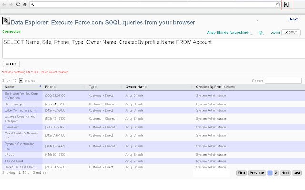Click the table Search field

(283, 81)
